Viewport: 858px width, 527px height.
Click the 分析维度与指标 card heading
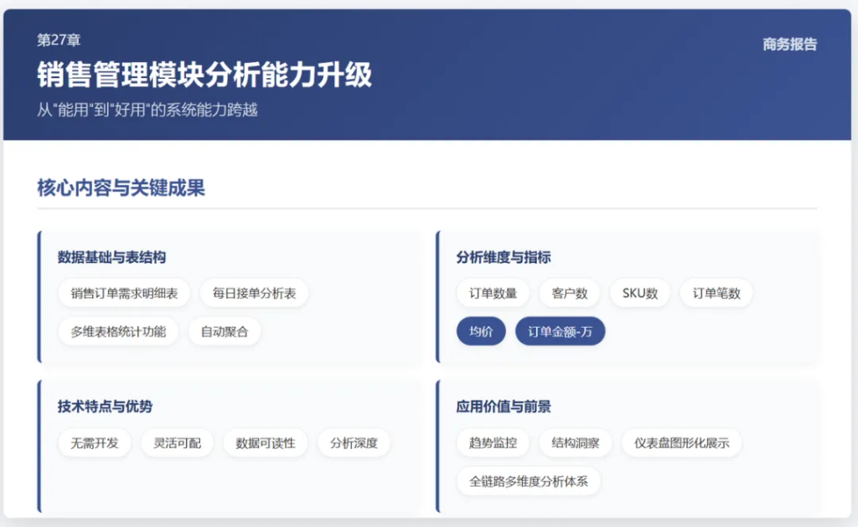(x=504, y=257)
